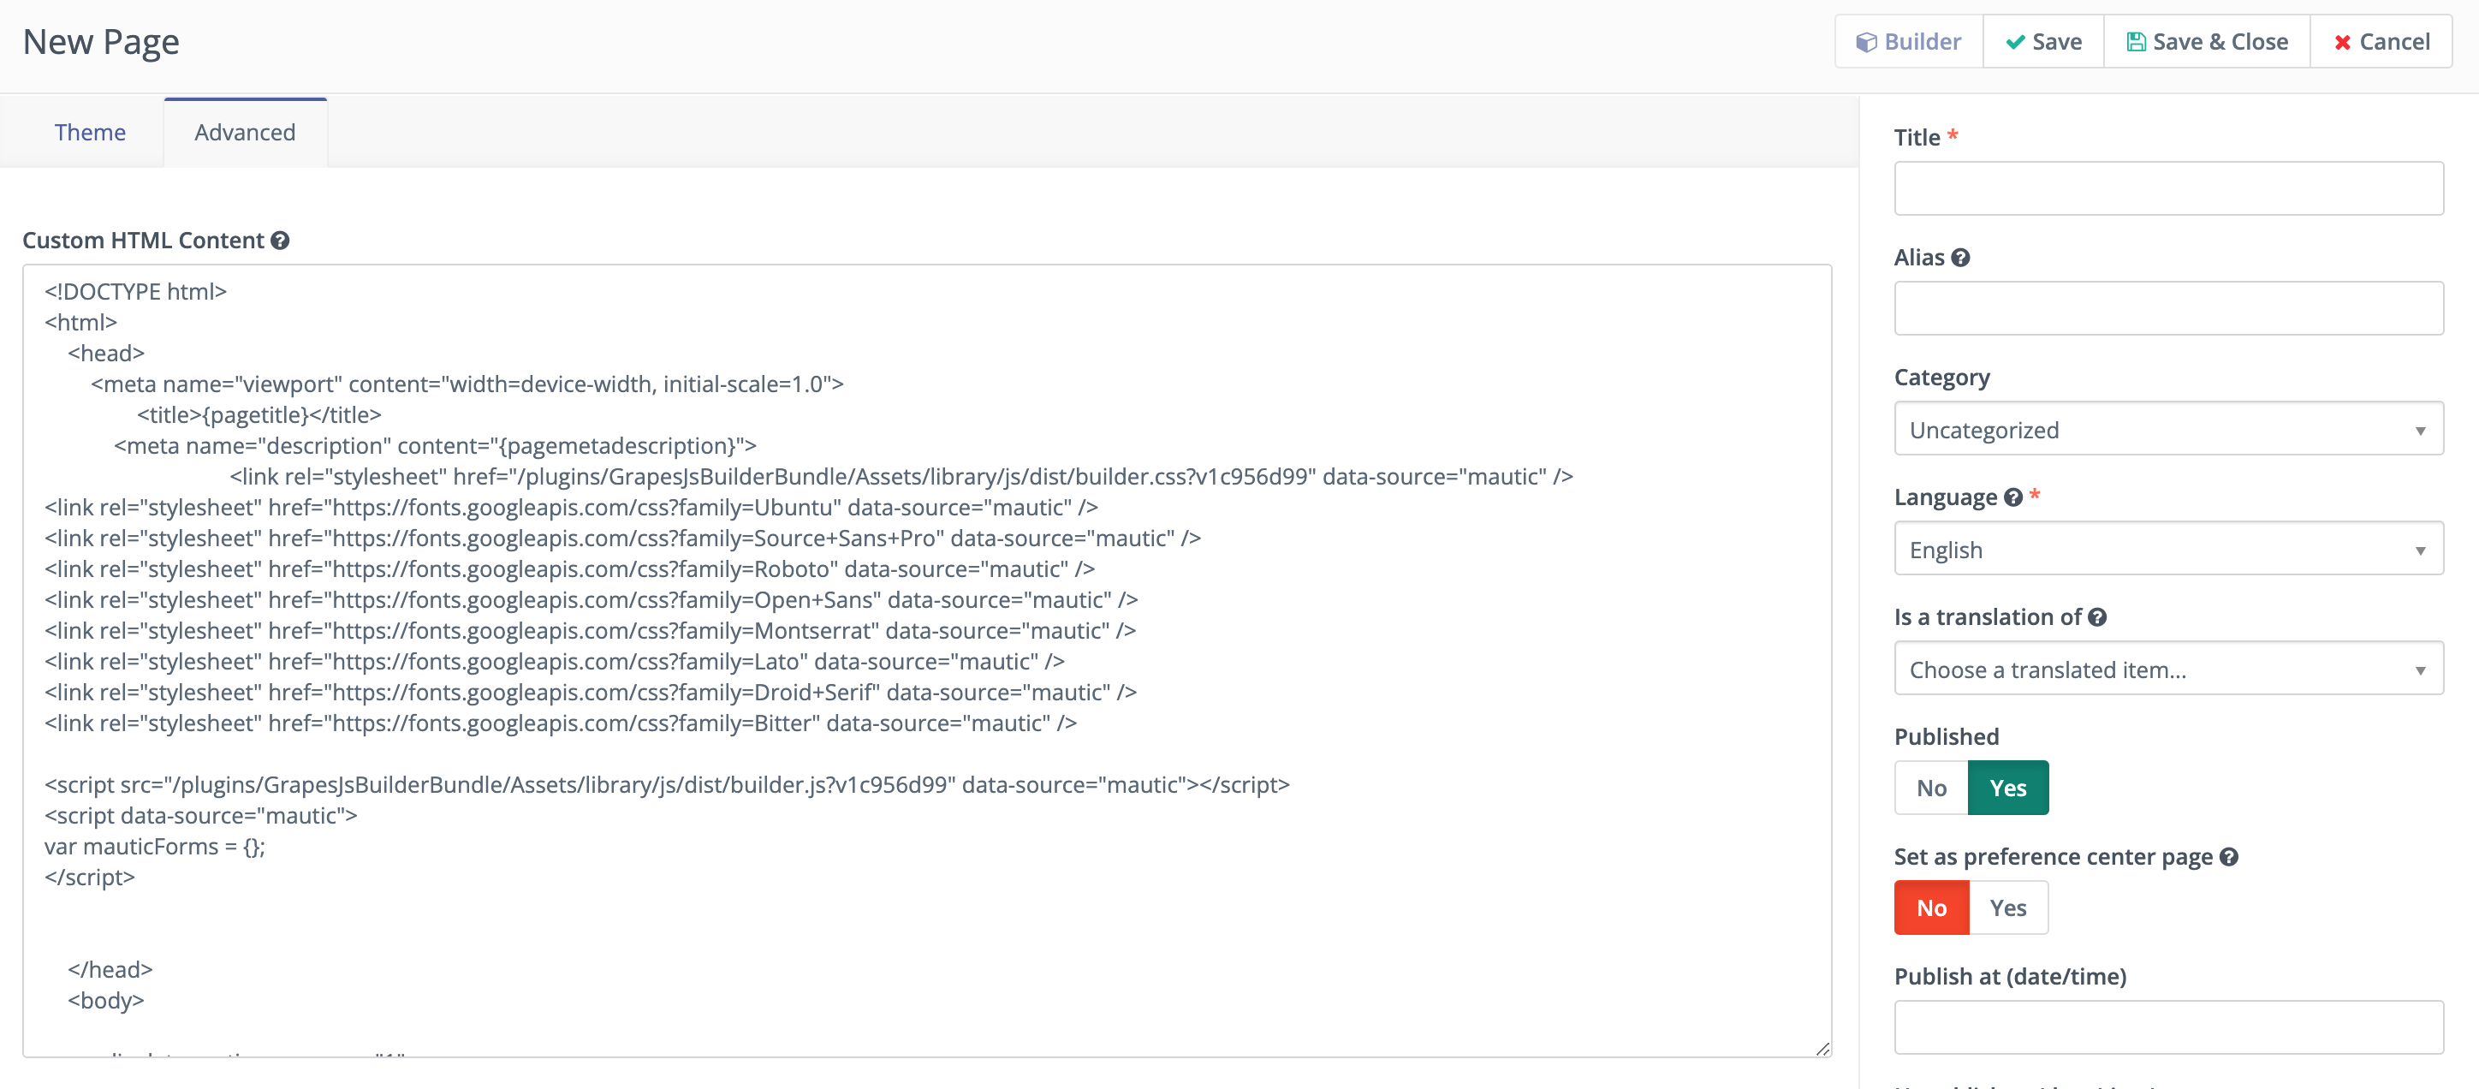Open the Category Uncategorized dropdown
This screenshot has height=1089, width=2479.
2168,430
